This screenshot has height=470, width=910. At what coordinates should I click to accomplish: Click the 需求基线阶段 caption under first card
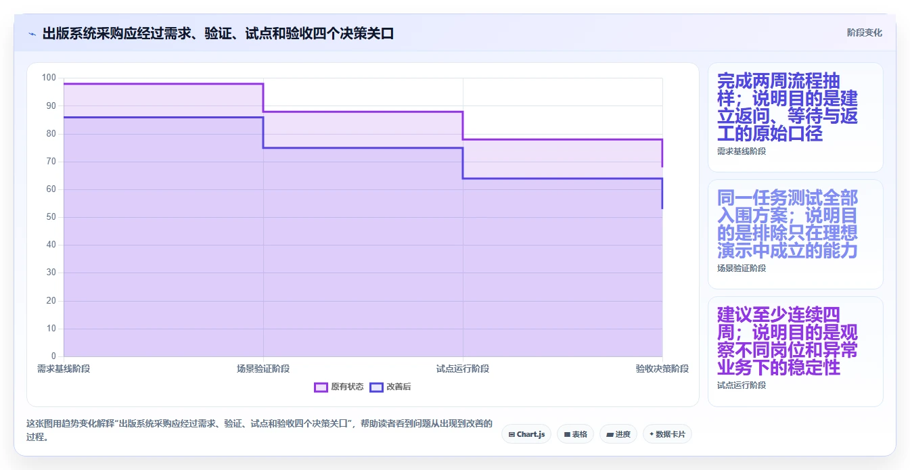(x=742, y=151)
